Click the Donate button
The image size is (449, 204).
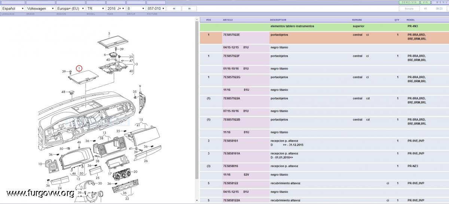pos(409,8)
